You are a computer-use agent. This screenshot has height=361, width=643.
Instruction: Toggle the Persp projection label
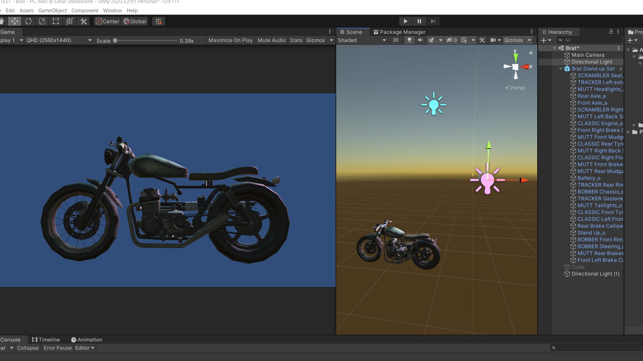point(515,88)
